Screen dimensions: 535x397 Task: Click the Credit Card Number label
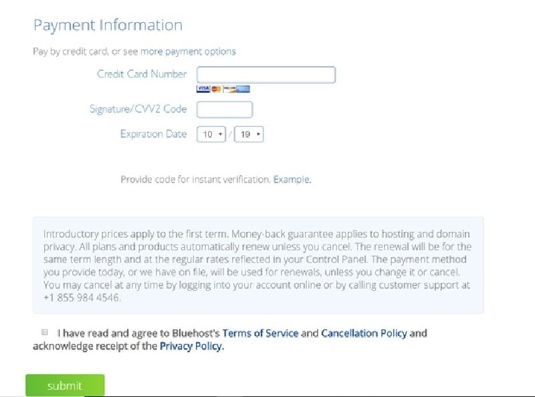pos(142,74)
